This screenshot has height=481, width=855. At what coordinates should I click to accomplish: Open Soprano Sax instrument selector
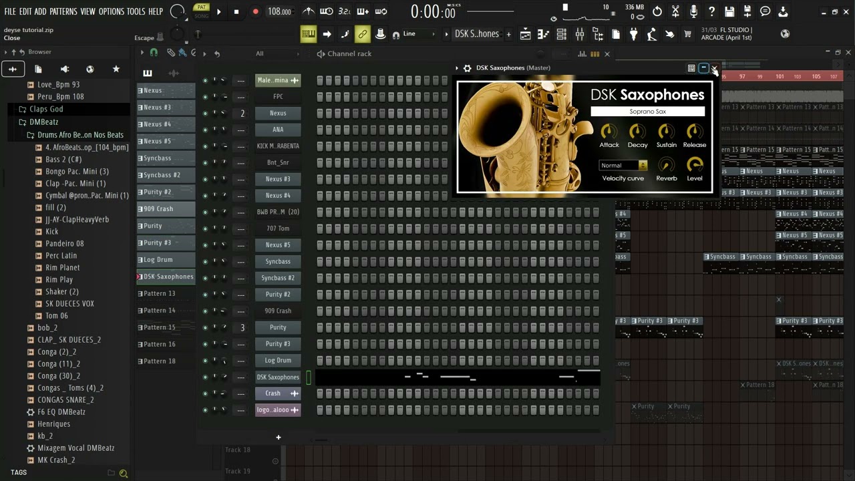[x=647, y=112]
